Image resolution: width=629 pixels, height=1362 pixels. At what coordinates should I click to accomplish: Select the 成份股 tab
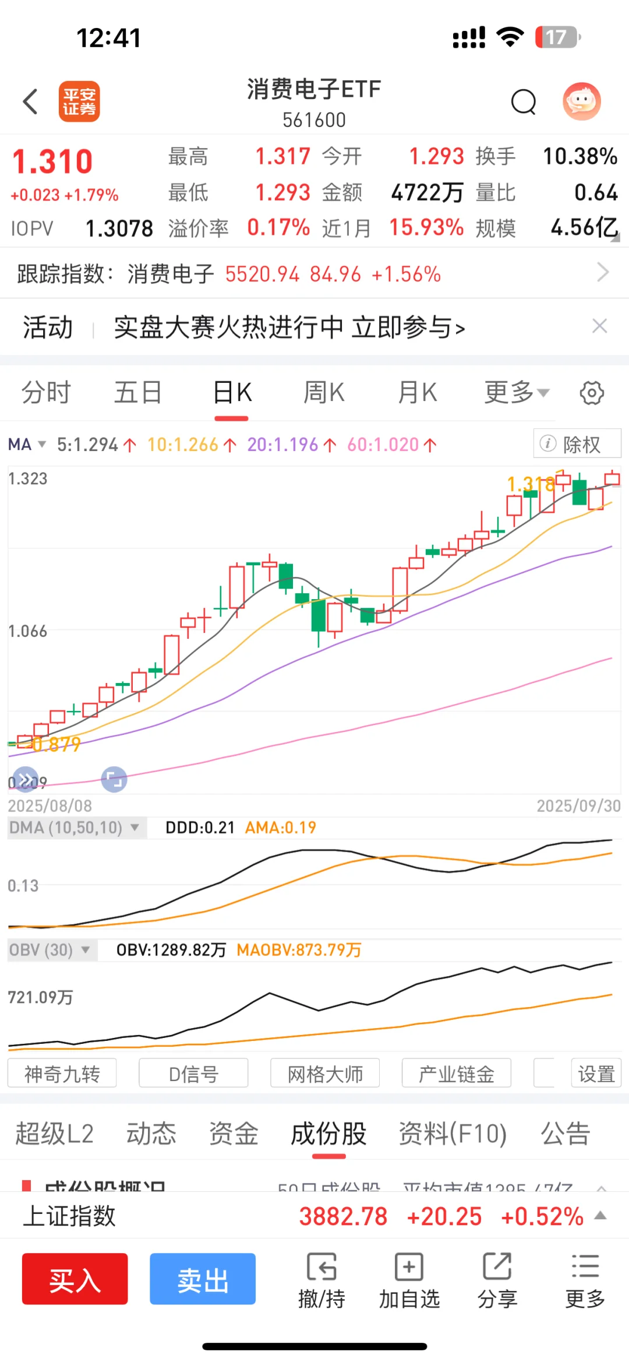point(328,1134)
